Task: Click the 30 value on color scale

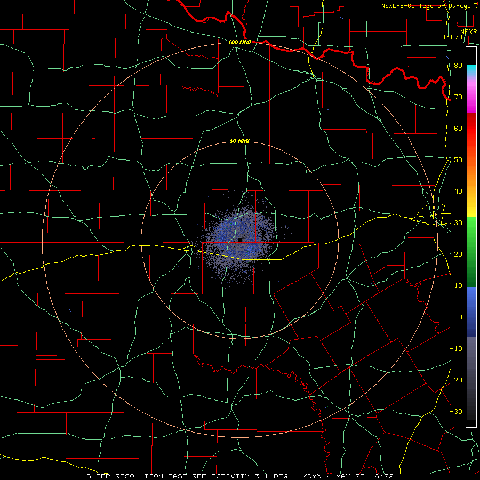Action: tap(458, 223)
